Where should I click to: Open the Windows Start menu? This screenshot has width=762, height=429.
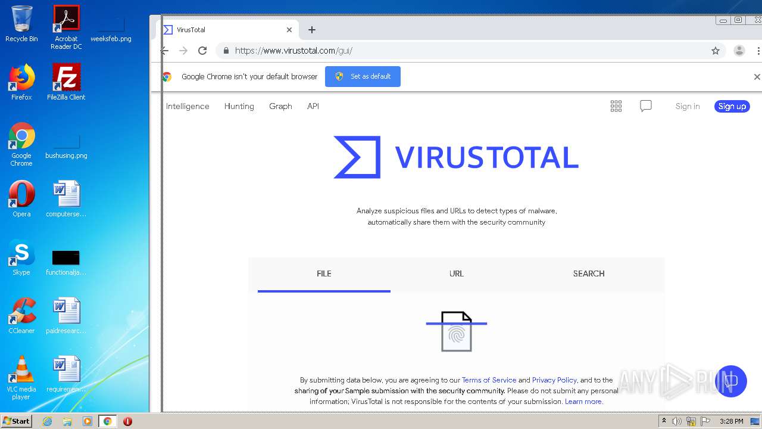(x=16, y=421)
